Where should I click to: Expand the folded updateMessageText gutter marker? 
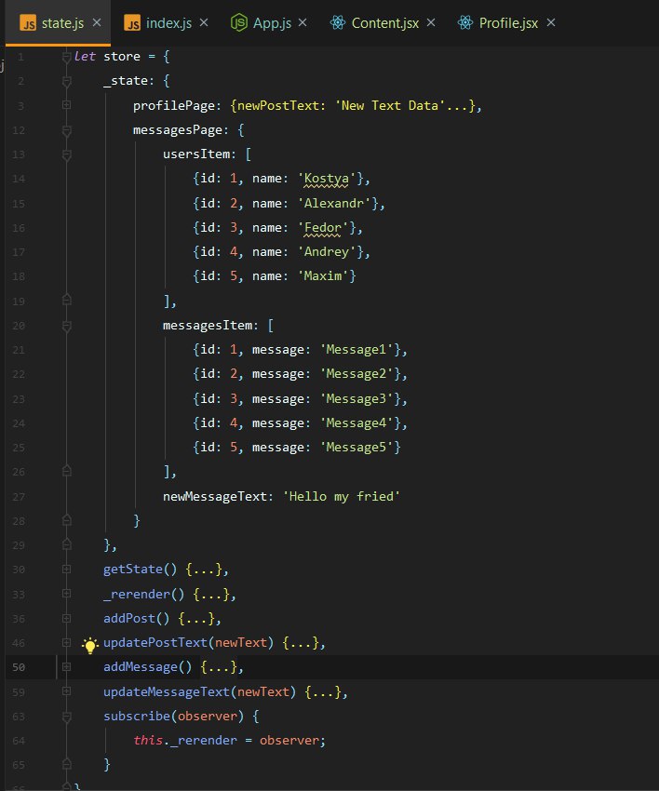(67, 691)
